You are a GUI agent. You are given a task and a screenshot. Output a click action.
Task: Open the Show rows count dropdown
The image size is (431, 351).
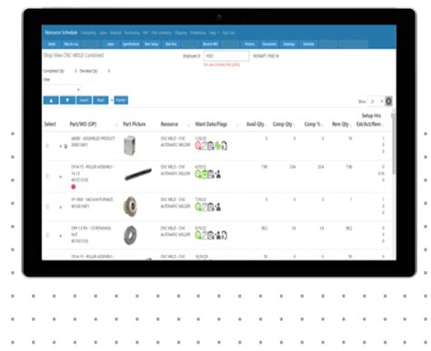(376, 102)
